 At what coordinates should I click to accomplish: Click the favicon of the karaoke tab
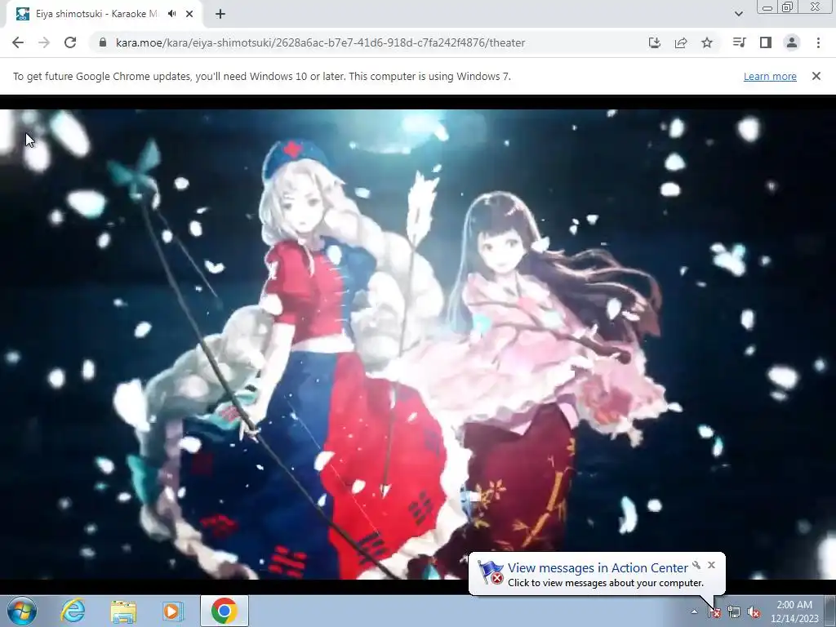point(22,14)
